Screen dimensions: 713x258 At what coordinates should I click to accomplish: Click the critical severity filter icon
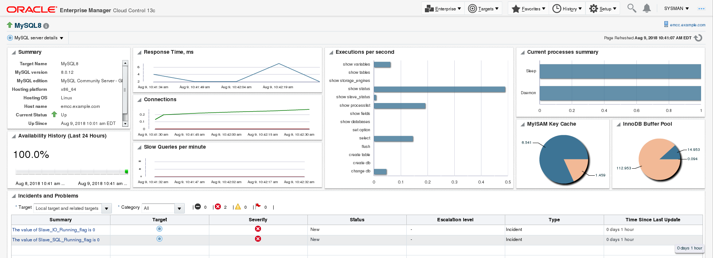pos(218,207)
